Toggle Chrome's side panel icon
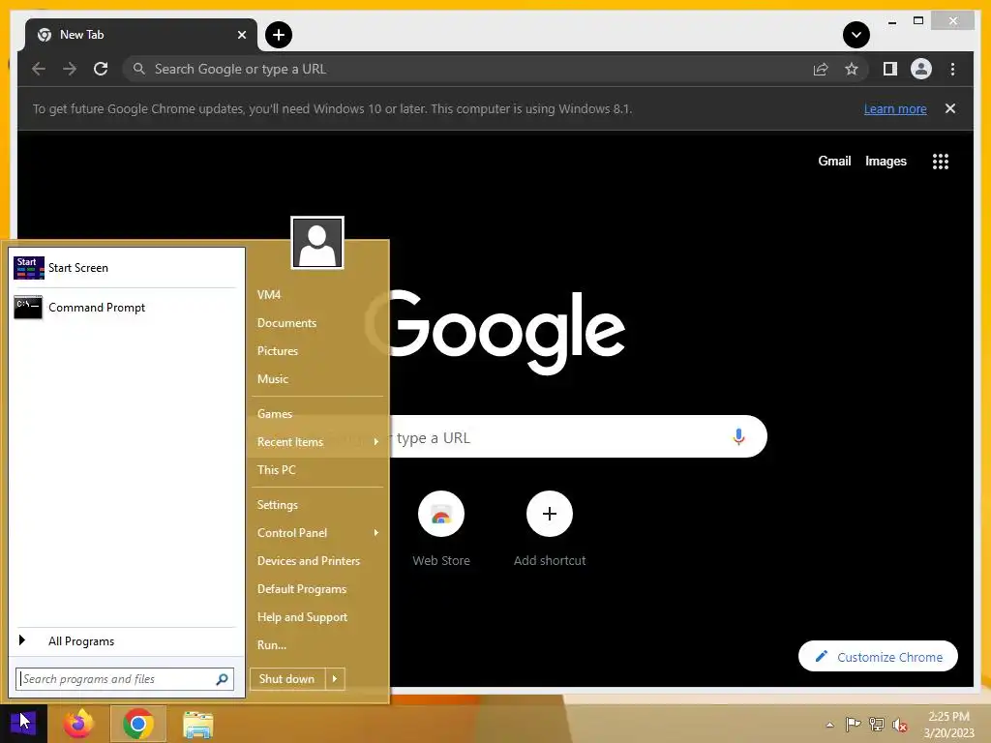This screenshot has width=991, height=743. (x=890, y=69)
